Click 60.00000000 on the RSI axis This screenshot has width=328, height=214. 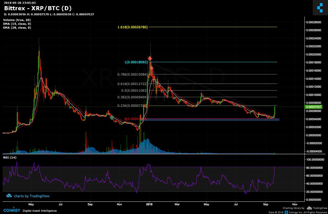click(315, 176)
